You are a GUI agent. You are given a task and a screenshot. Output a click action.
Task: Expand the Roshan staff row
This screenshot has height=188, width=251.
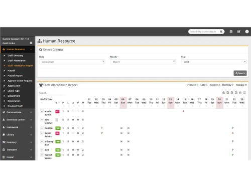[42, 128]
